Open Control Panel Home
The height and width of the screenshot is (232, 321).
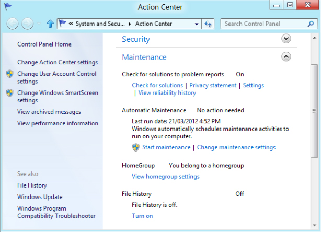click(44, 44)
